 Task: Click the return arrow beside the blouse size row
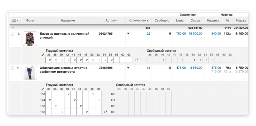point(136,60)
